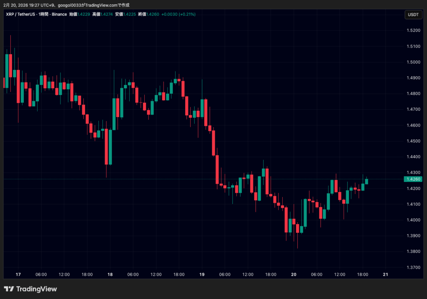Click the TradingView.com creation text at top
Screen dimensions: 427x299
click(104, 5)
